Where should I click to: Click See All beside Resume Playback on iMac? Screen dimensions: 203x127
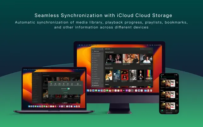coord(150,52)
